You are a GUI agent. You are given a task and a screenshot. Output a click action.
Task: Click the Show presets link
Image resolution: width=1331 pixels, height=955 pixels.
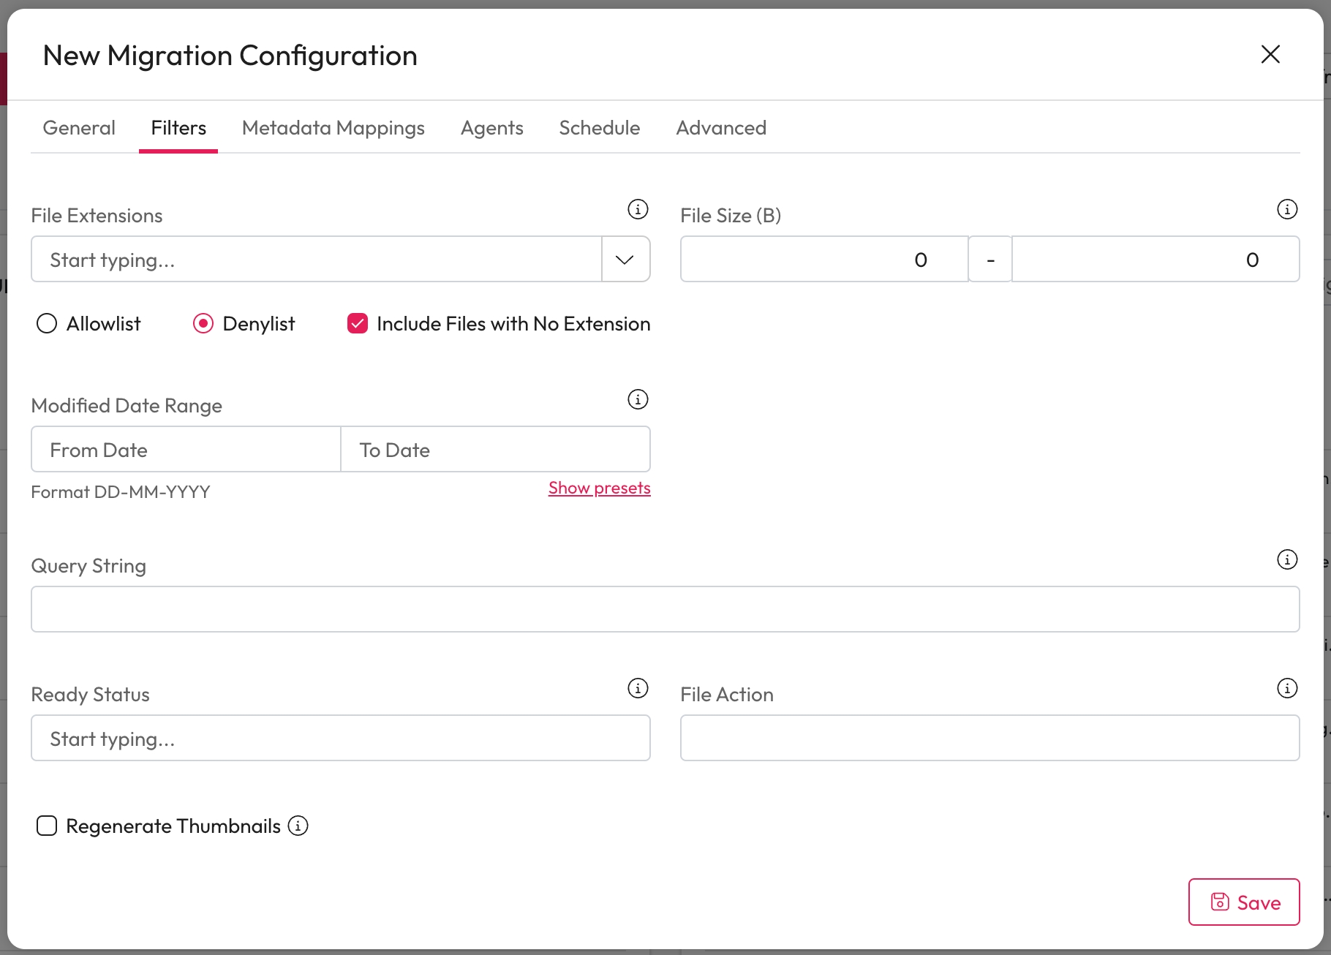tap(599, 488)
